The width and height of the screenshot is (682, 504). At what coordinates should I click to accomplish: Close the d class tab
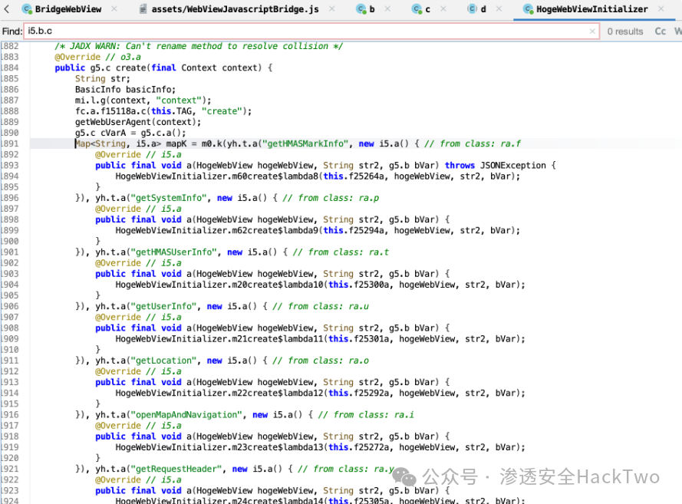click(499, 8)
